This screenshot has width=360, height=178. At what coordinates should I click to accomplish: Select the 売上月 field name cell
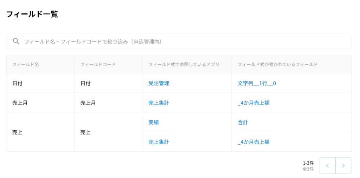[x=20, y=103]
